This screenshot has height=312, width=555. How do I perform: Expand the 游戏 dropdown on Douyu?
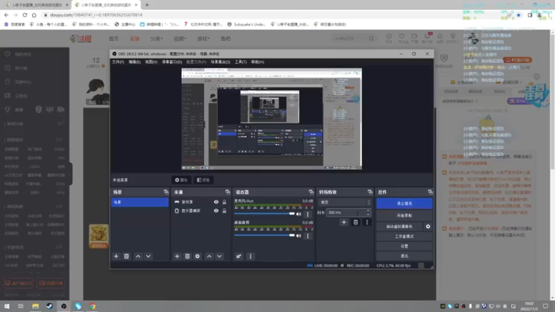(203, 39)
